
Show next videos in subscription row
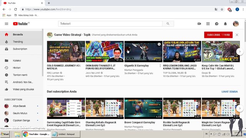(x=240, y=108)
